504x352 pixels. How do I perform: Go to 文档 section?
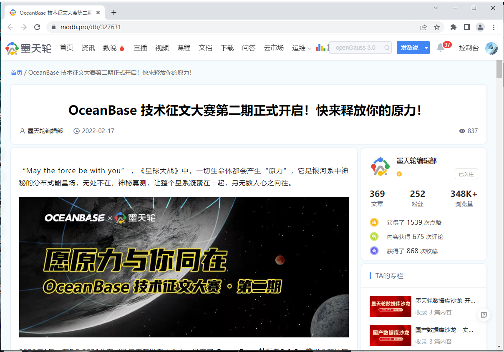click(205, 48)
